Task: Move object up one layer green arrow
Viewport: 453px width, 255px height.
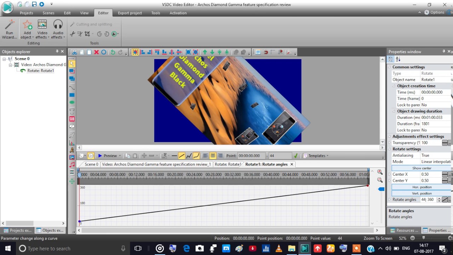Action: 205,52
